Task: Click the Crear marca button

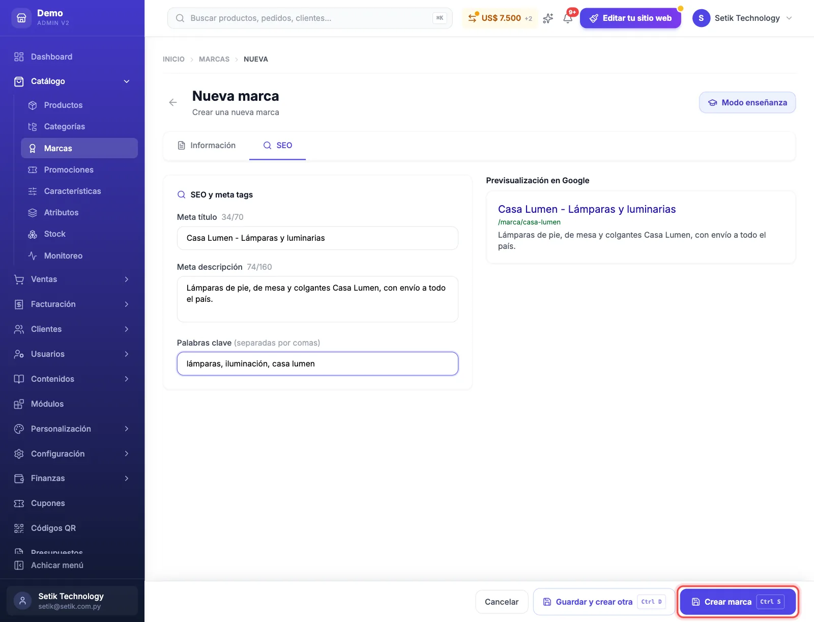Action: point(738,602)
